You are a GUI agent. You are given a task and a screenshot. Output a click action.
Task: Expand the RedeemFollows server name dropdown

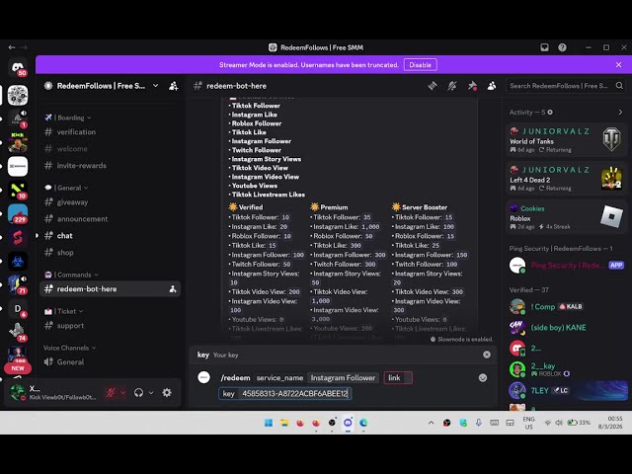(156, 86)
